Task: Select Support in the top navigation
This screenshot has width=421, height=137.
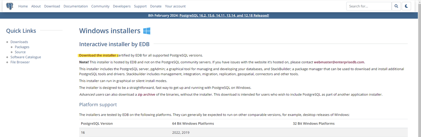Action: [140, 6]
